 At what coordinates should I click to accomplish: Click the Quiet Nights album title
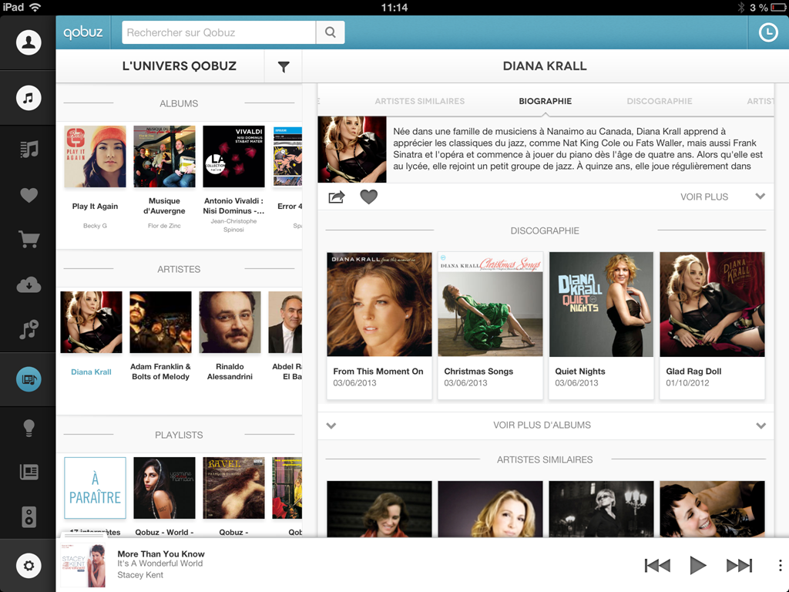(x=580, y=371)
